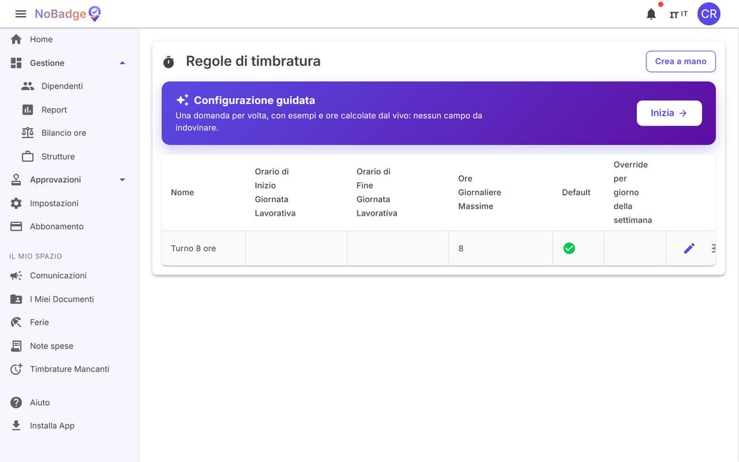The width and height of the screenshot is (739, 462).
Task: Click the Crea a mano button
Action: coord(681,62)
